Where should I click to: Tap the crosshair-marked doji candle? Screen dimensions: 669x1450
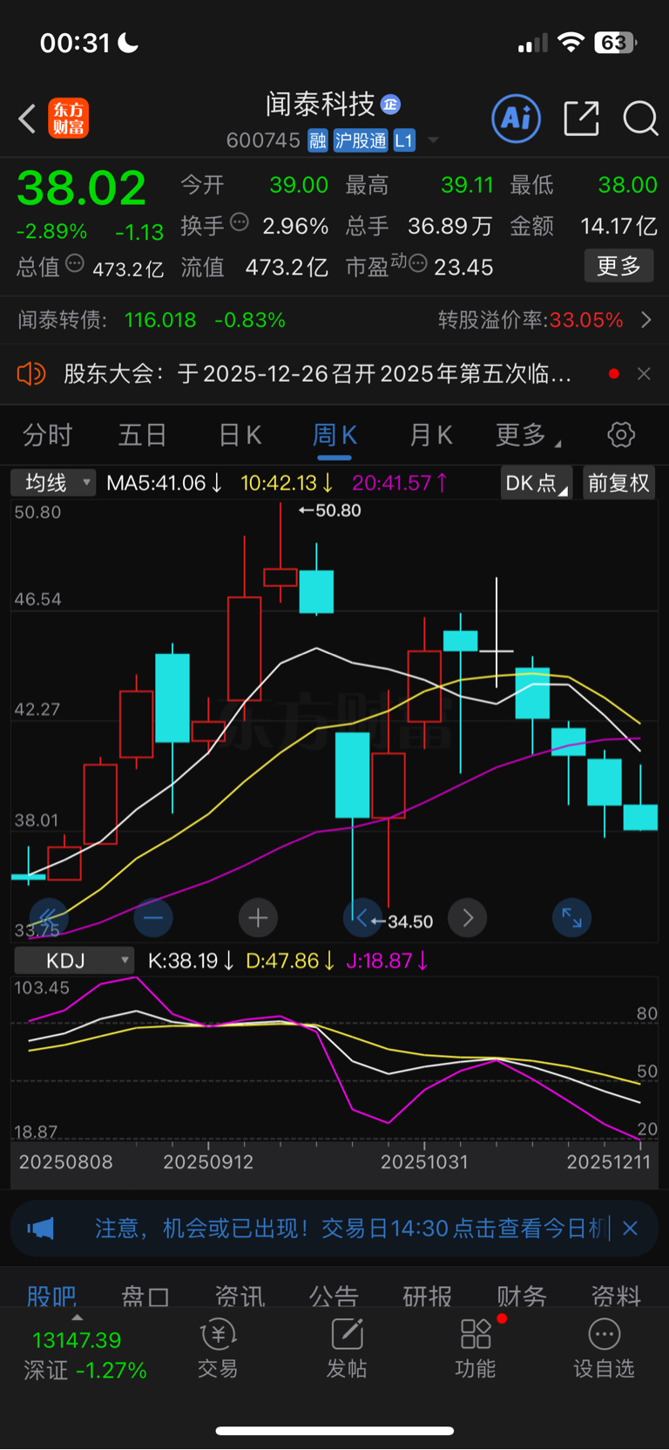click(x=497, y=650)
